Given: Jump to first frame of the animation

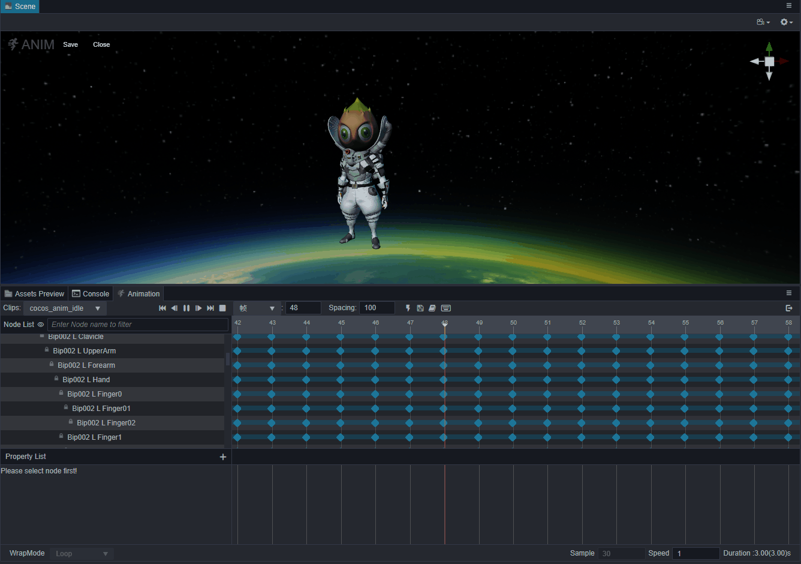Looking at the screenshot, I should (162, 308).
